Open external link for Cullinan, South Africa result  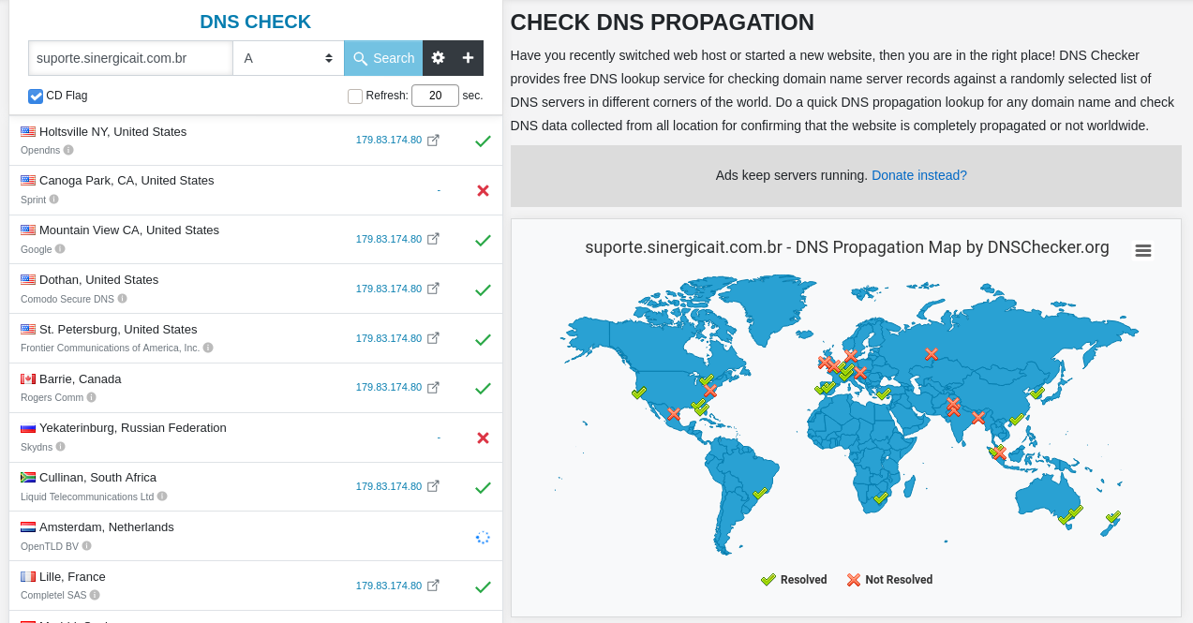click(433, 486)
